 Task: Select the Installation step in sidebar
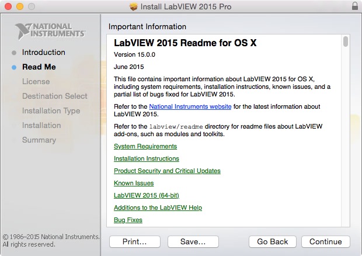tap(41, 126)
